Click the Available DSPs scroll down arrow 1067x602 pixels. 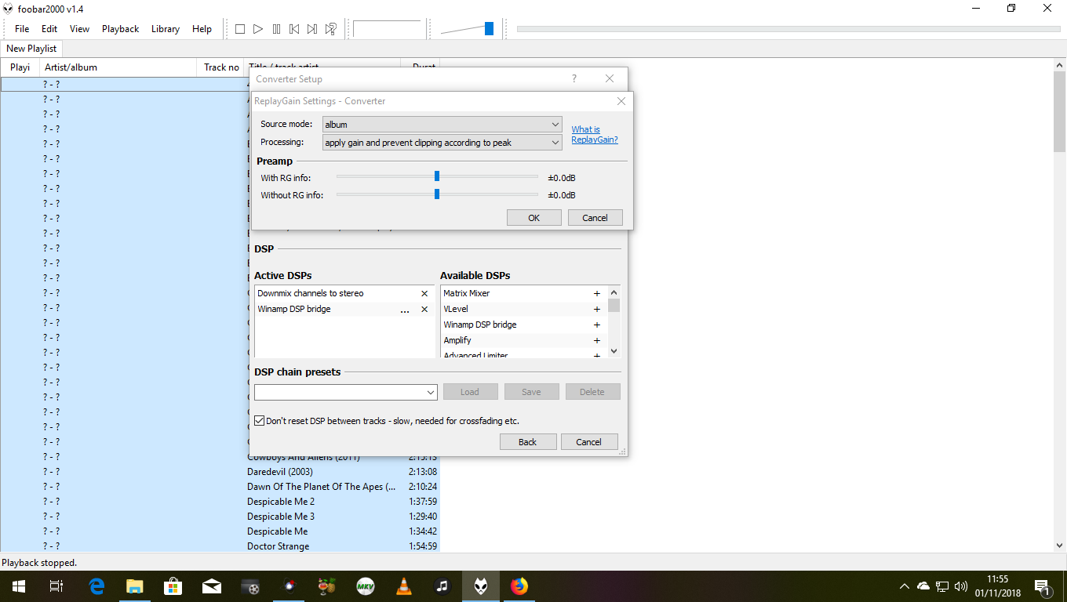tap(614, 351)
